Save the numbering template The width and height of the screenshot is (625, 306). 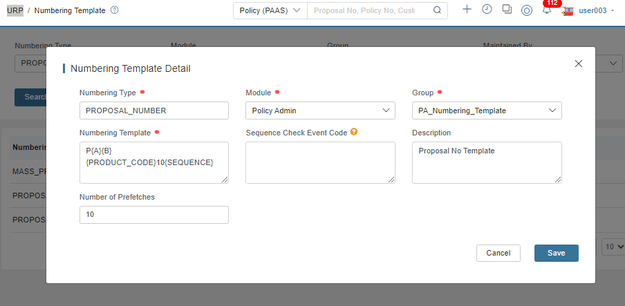point(557,253)
